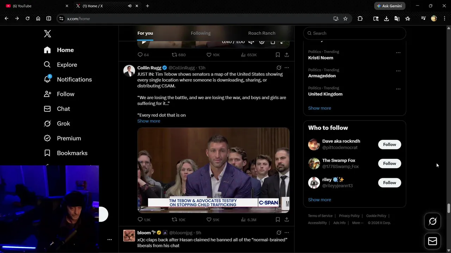
Task: Switch to the Following tab
Action: pos(200,33)
